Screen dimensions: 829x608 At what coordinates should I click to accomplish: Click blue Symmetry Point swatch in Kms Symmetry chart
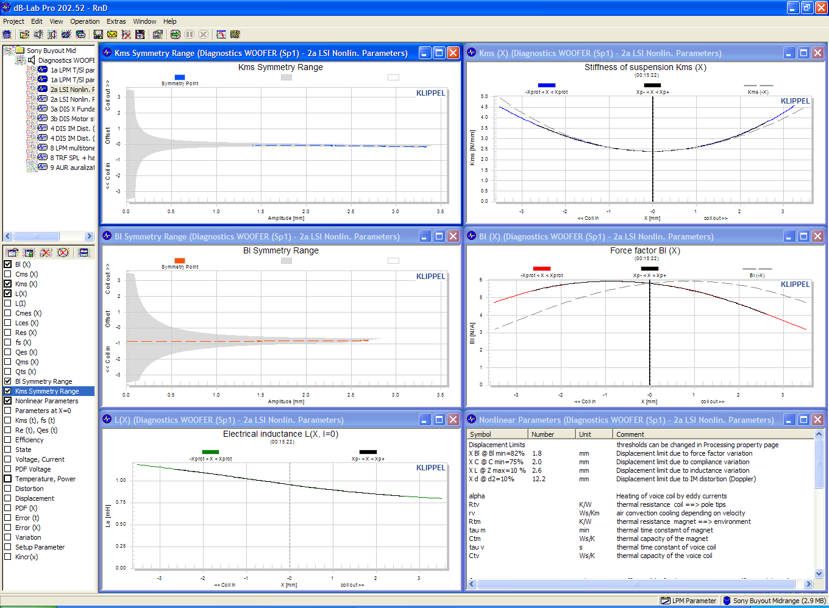(179, 77)
